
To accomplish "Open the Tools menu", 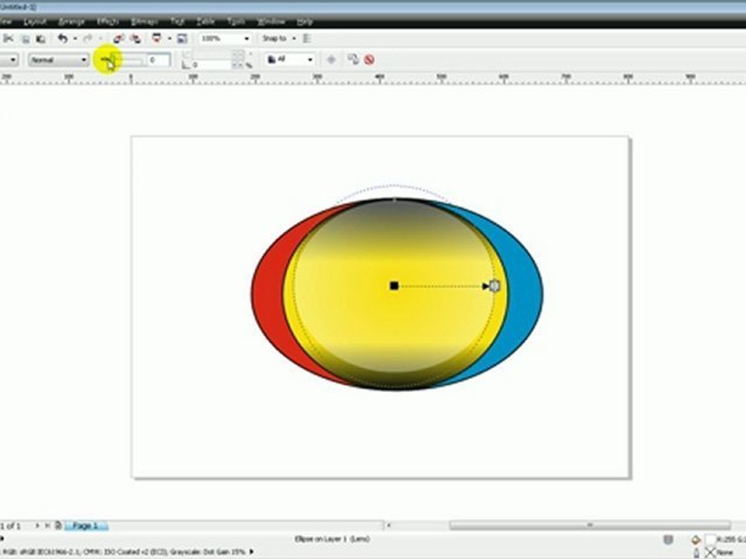I will [236, 22].
